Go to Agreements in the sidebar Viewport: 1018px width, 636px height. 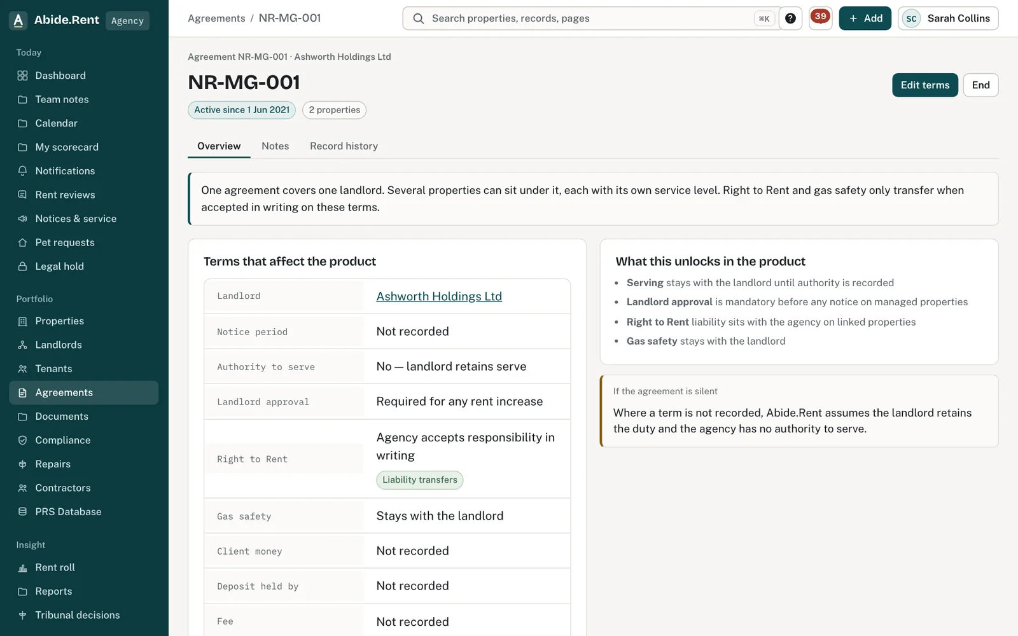[x=84, y=392]
